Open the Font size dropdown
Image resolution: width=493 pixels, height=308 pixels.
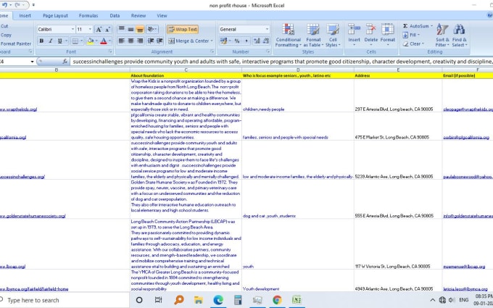[x=90, y=29]
